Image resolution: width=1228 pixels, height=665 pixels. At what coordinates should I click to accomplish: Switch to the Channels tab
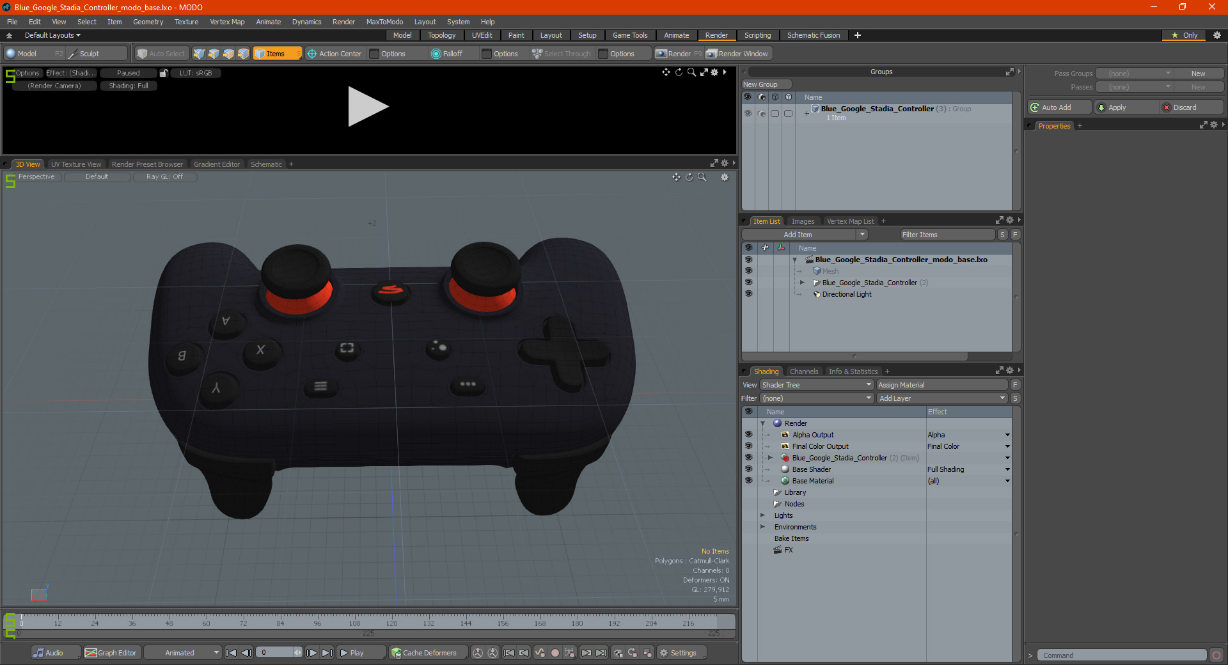(803, 372)
